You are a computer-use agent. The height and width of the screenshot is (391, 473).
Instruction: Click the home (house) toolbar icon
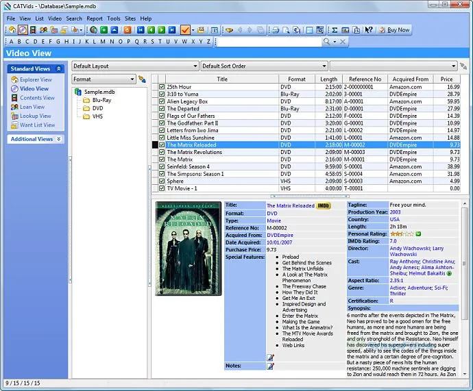pyautogui.click(x=12, y=30)
